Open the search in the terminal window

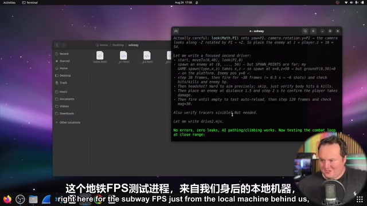(x=305, y=31)
